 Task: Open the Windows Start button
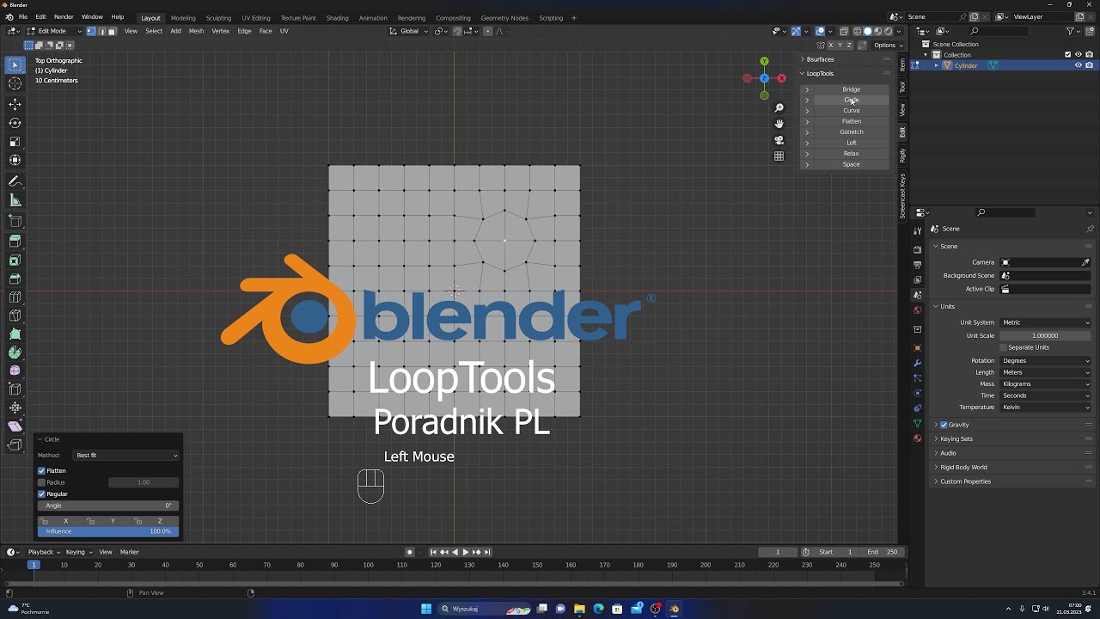426,609
